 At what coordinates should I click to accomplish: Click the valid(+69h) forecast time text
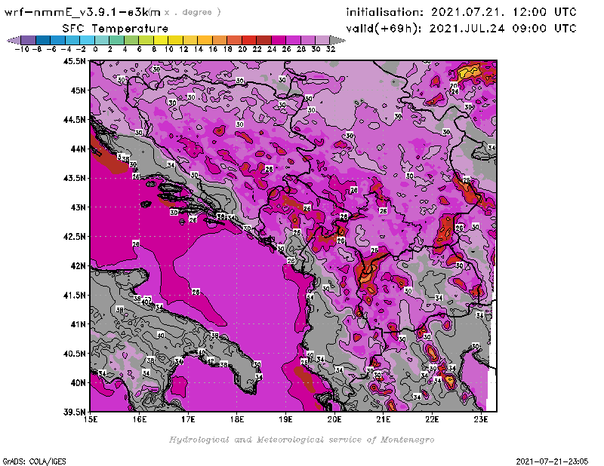(x=461, y=28)
